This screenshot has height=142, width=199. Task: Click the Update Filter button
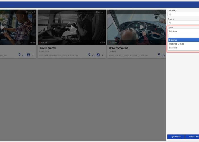coord(176,137)
